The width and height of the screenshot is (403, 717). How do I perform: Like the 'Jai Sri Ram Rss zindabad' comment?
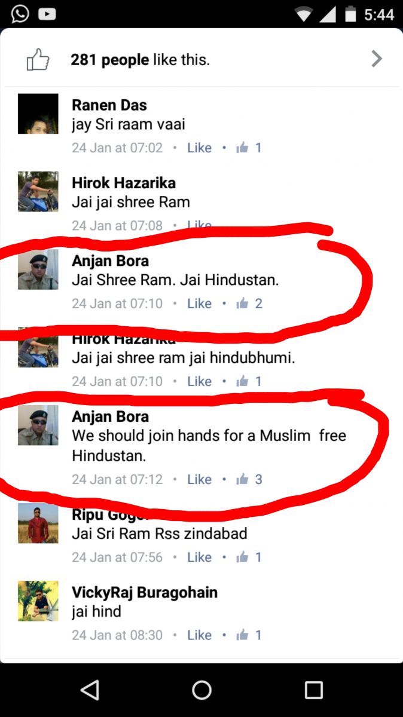pyautogui.click(x=199, y=557)
